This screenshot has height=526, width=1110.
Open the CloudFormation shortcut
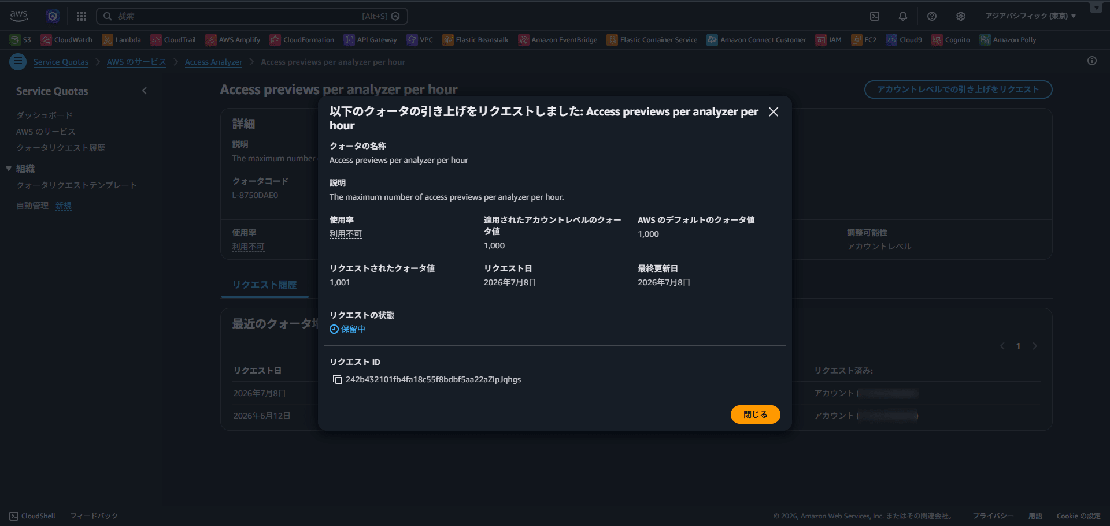(302, 40)
